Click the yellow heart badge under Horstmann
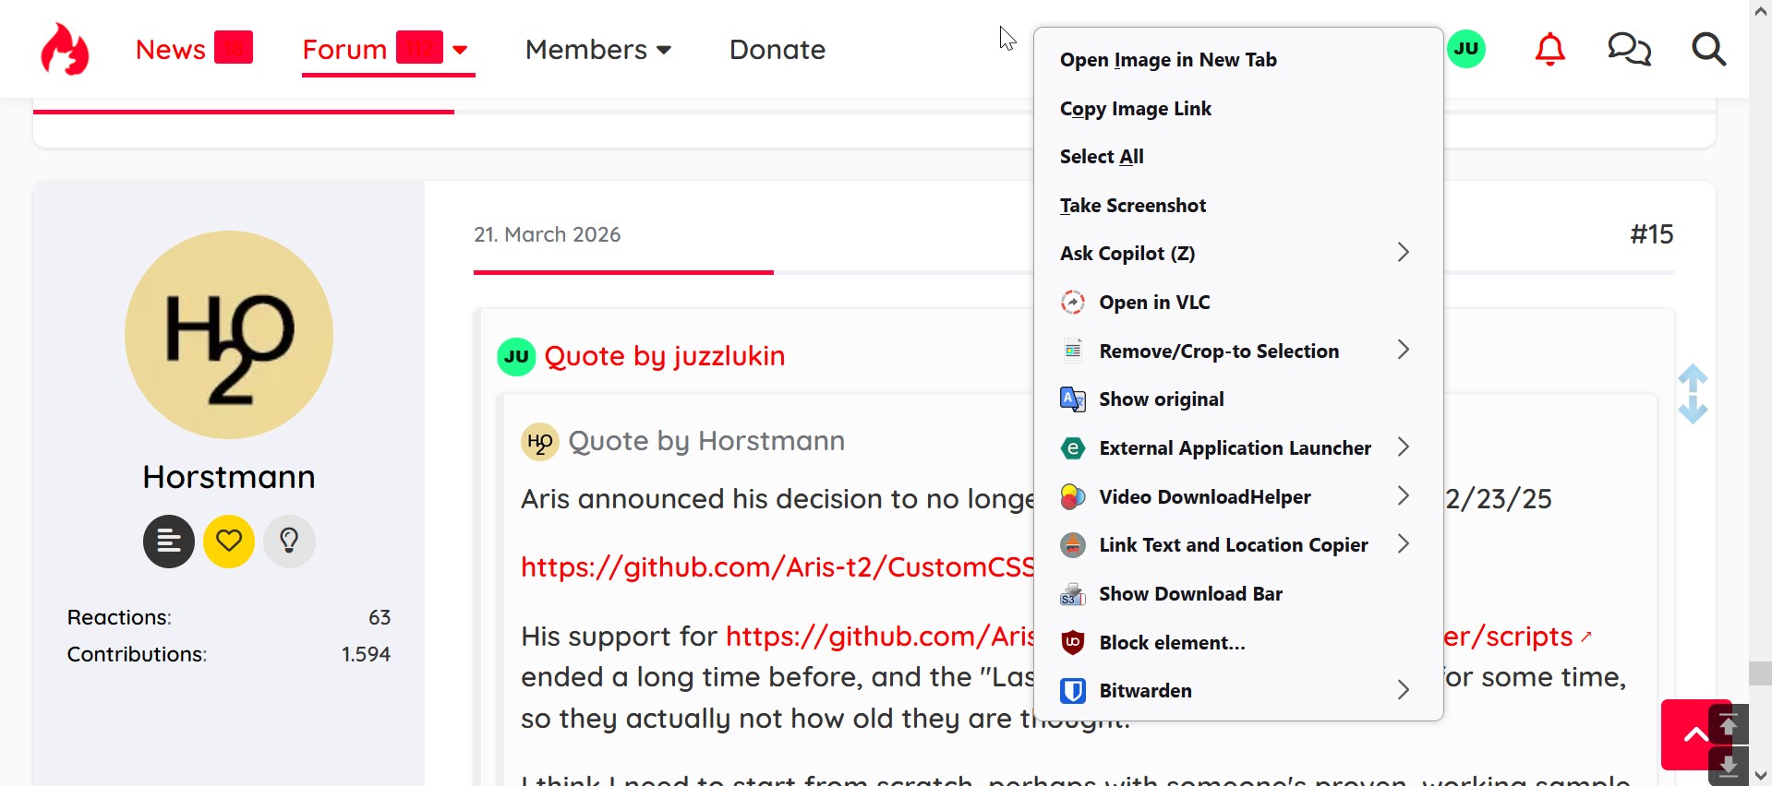 (229, 541)
